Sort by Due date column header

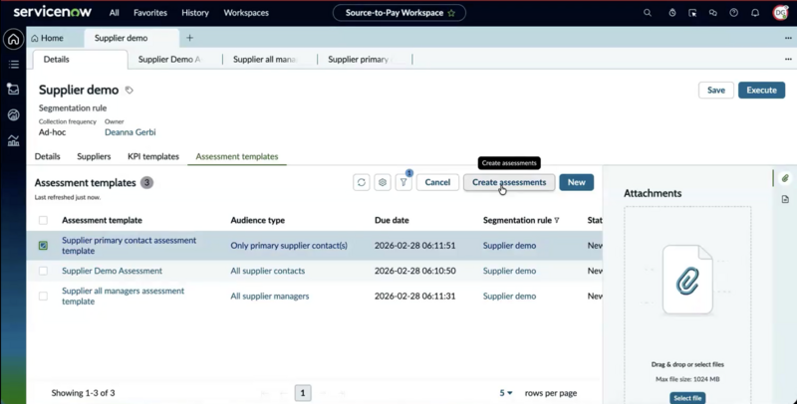point(392,220)
